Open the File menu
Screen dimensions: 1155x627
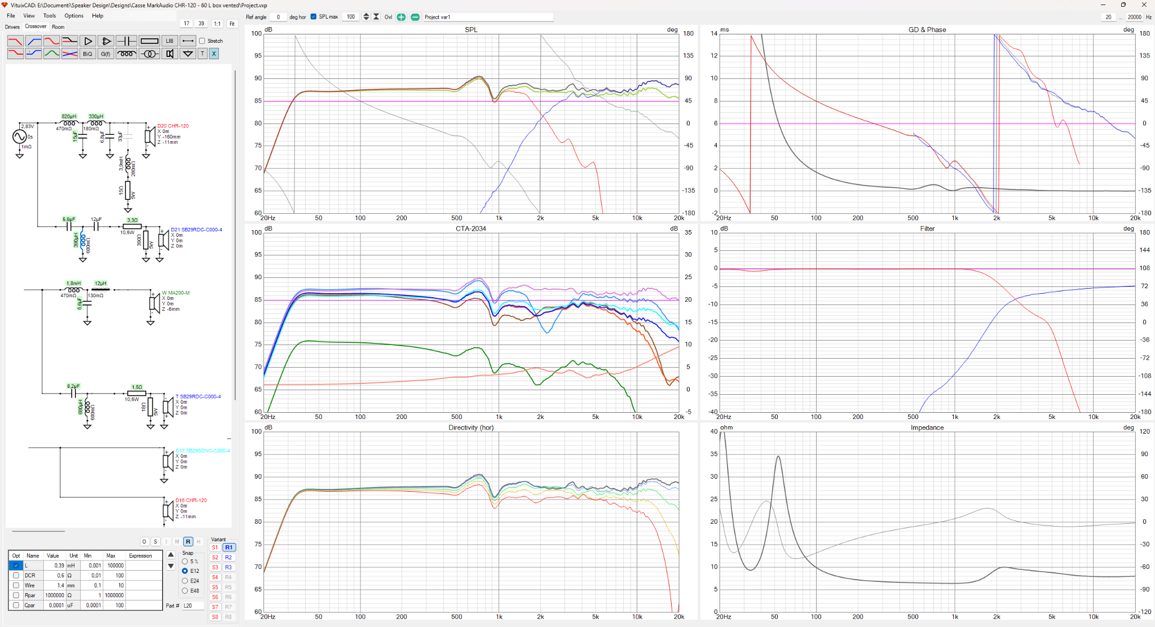tap(11, 16)
